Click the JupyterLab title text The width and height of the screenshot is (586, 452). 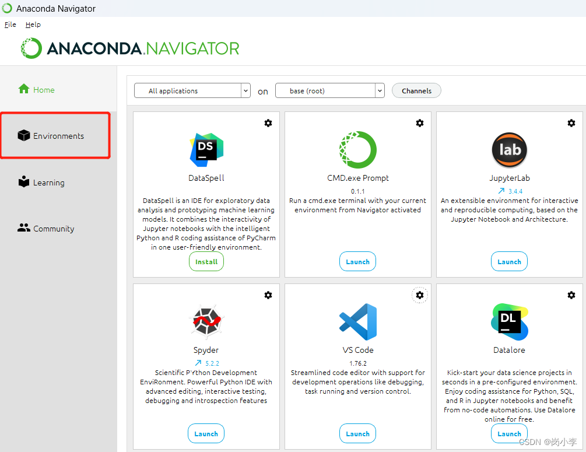tap(510, 178)
